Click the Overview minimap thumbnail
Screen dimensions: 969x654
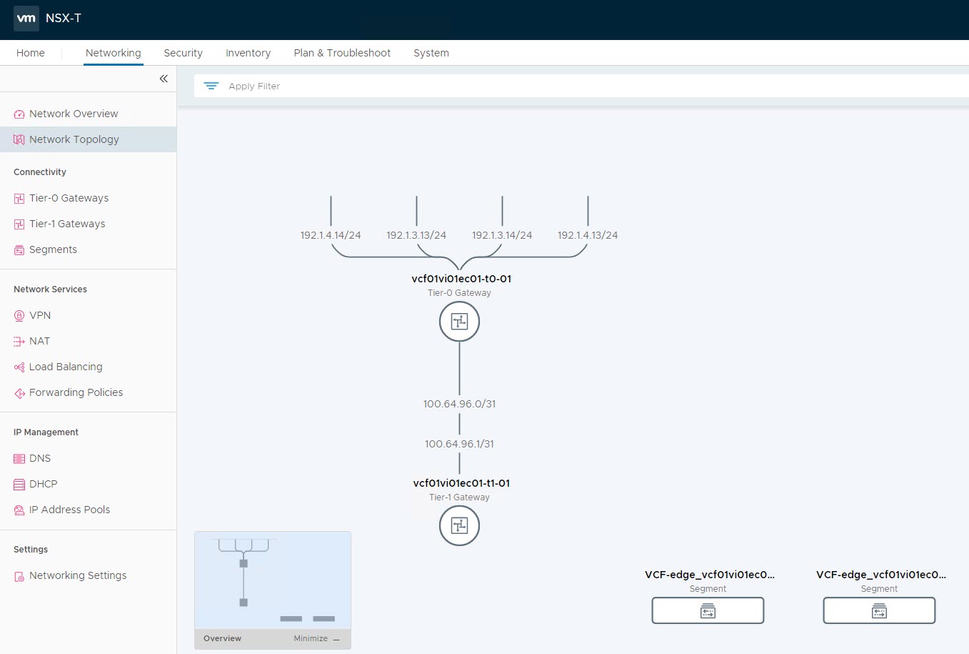point(272,580)
